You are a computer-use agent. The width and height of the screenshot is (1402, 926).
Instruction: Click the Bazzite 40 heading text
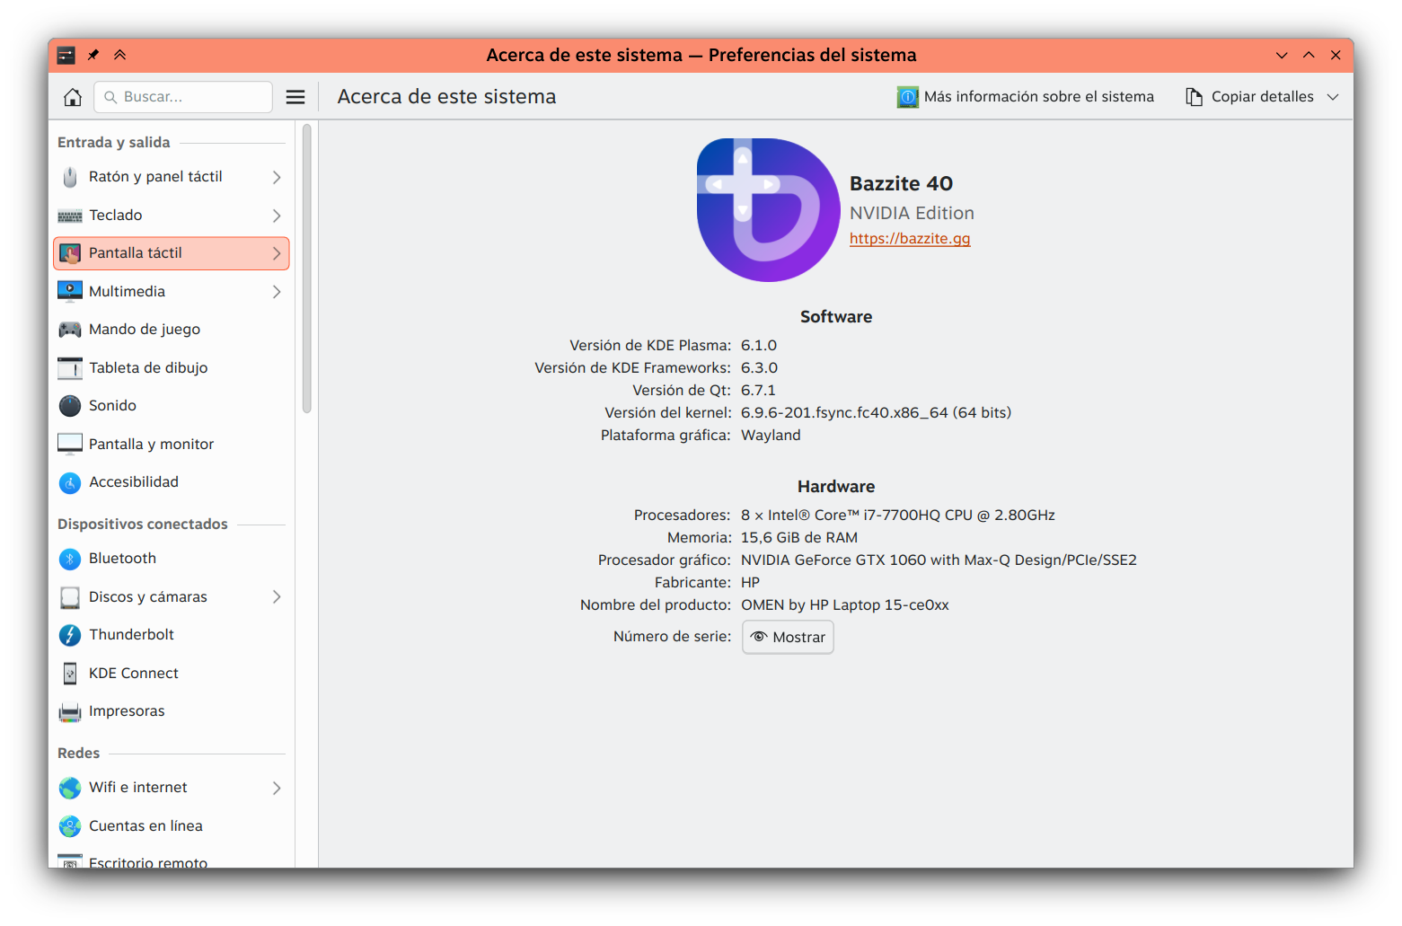901,183
